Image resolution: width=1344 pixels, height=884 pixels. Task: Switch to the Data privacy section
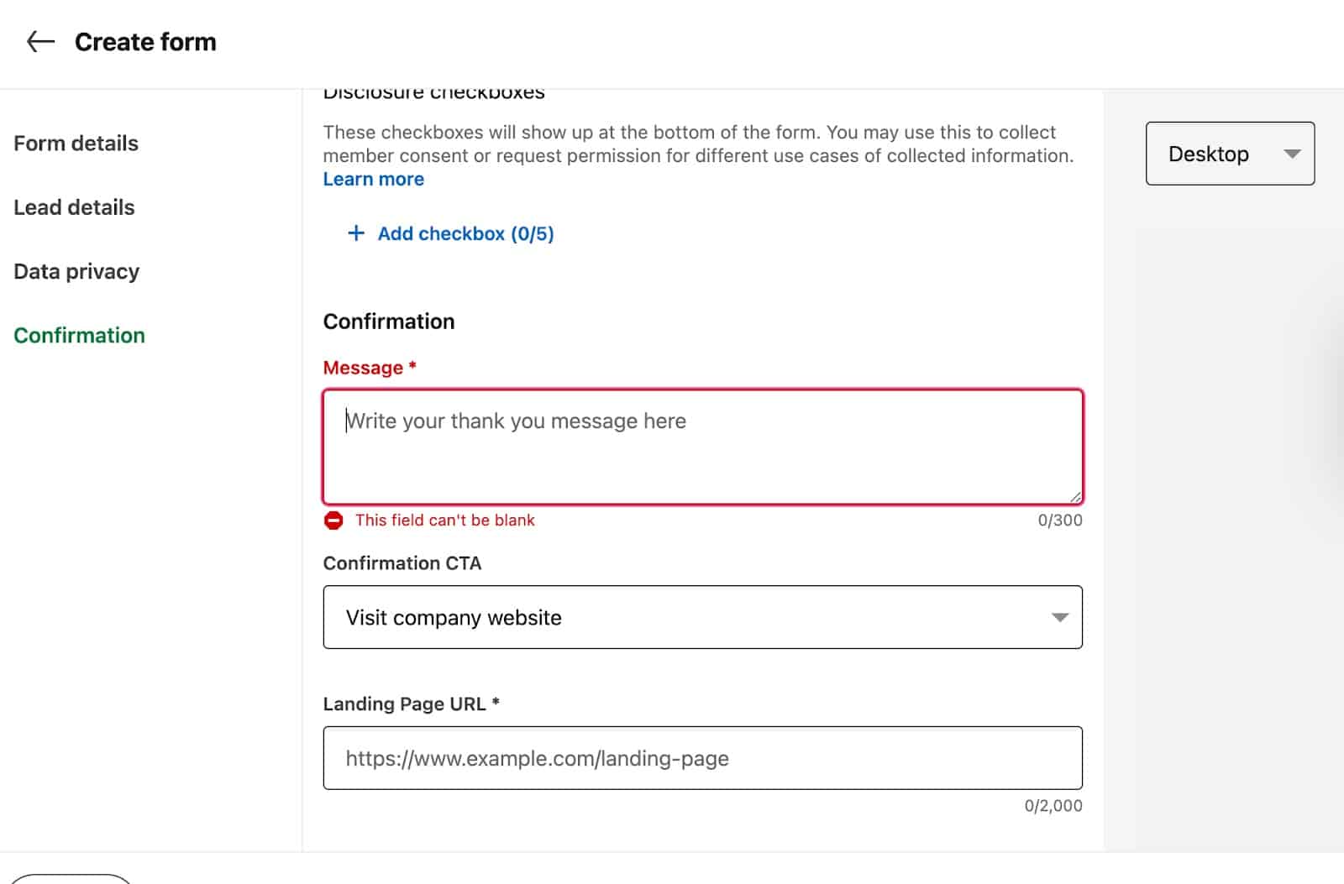click(76, 272)
